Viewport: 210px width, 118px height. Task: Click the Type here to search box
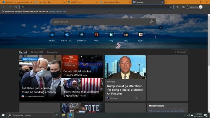click(x=30, y=115)
